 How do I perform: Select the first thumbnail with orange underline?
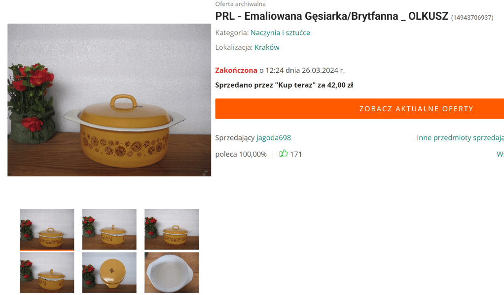(x=47, y=229)
